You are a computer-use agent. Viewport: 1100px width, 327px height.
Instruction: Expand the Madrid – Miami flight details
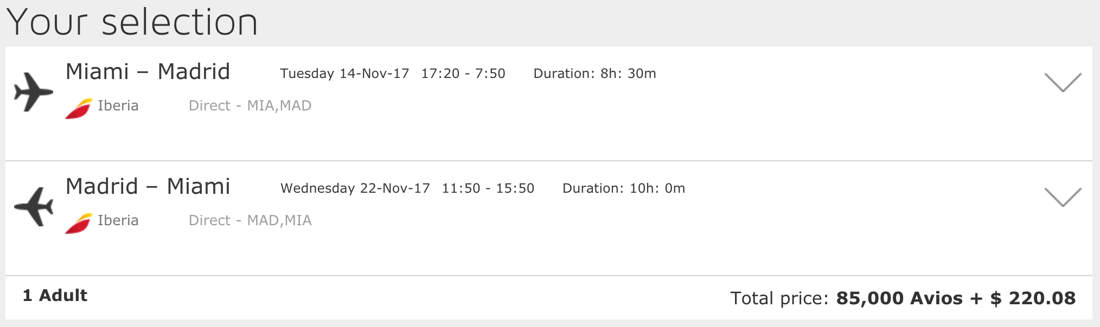[x=1063, y=197]
